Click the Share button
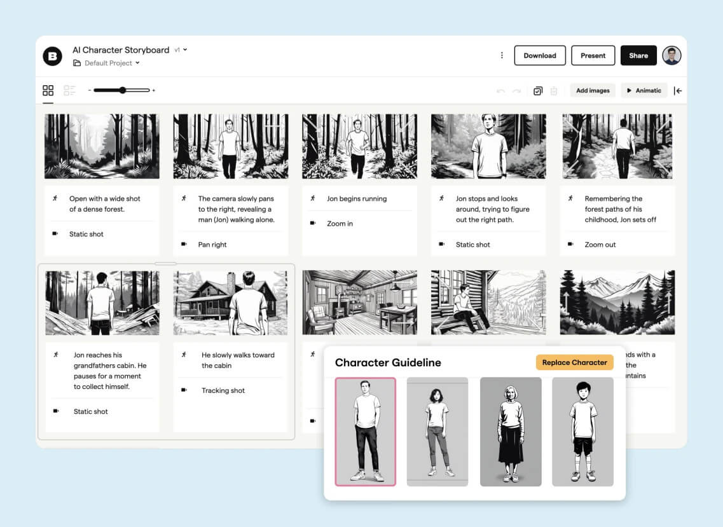The height and width of the screenshot is (527, 723). click(x=638, y=55)
